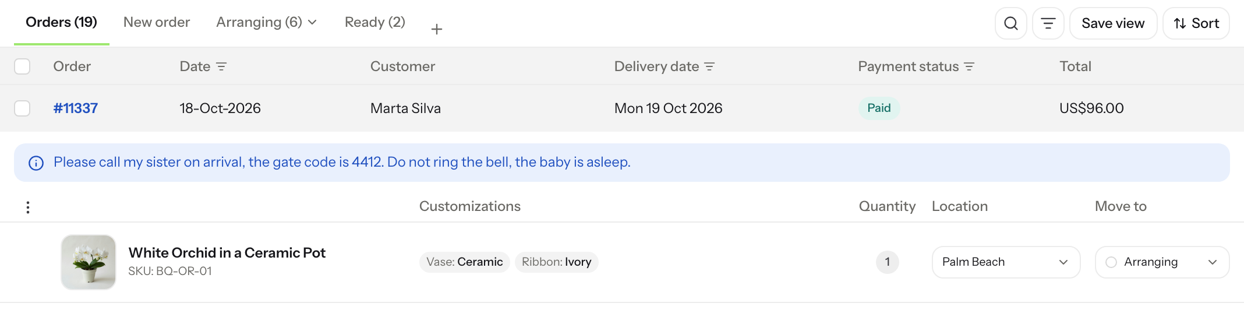The image size is (1244, 324).
Task: Filter by Delivery date column icon
Action: pyautogui.click(x=709, y=66)
